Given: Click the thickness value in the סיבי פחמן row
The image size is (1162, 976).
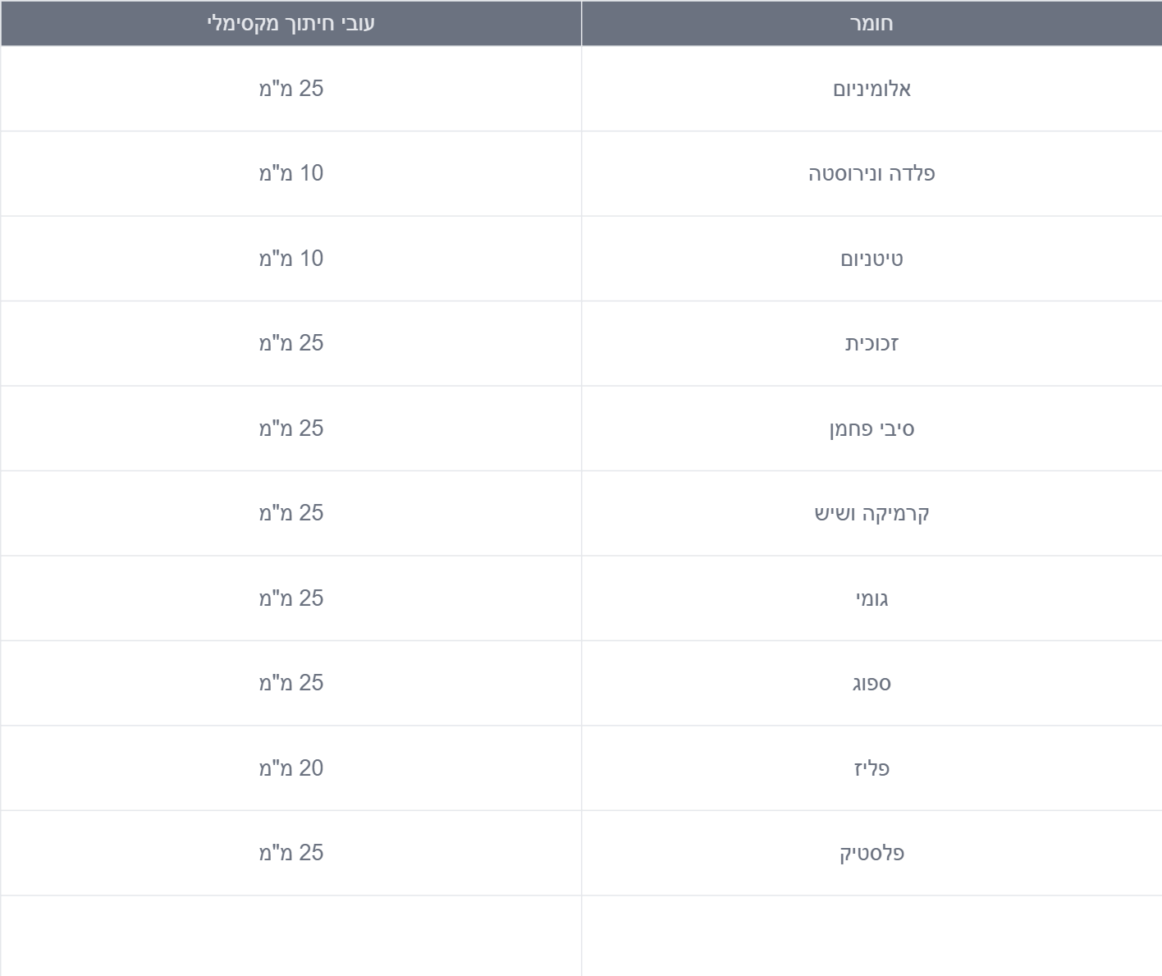Looking at the screenshot, I should tap(291, 428).
